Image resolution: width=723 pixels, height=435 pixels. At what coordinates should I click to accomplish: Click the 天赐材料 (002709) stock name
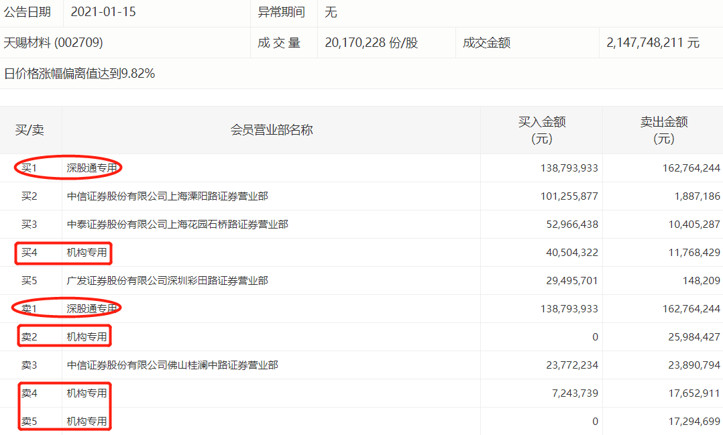point(54,43)
